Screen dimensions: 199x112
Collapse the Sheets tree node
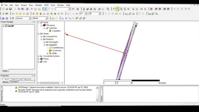(39, 34)
